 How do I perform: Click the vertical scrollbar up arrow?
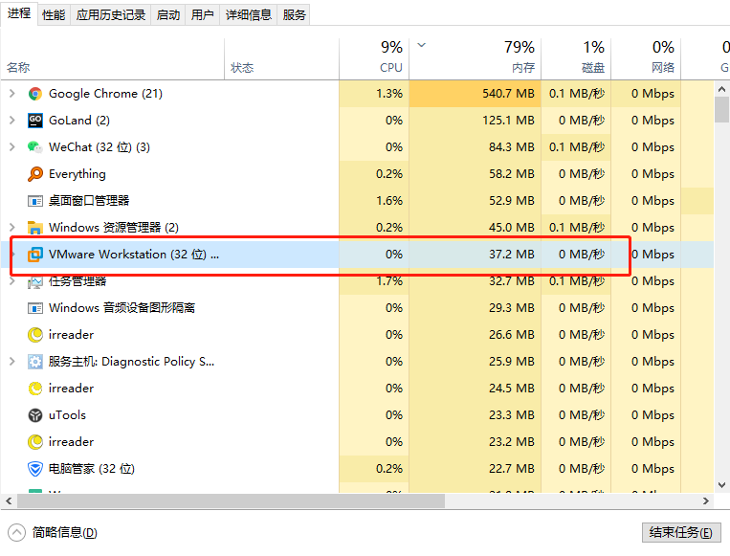pos(721,88)
